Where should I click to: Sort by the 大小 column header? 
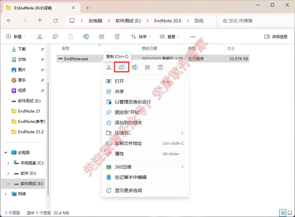(x=231, y=49)
